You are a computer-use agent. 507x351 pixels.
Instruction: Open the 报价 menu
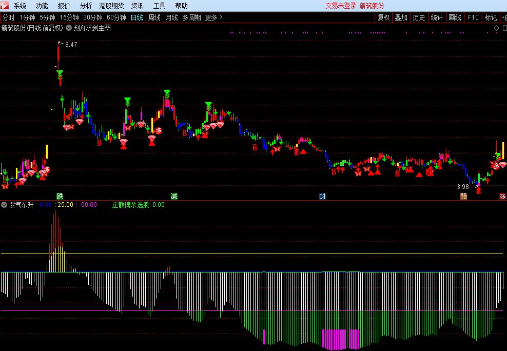click(64, 6)
